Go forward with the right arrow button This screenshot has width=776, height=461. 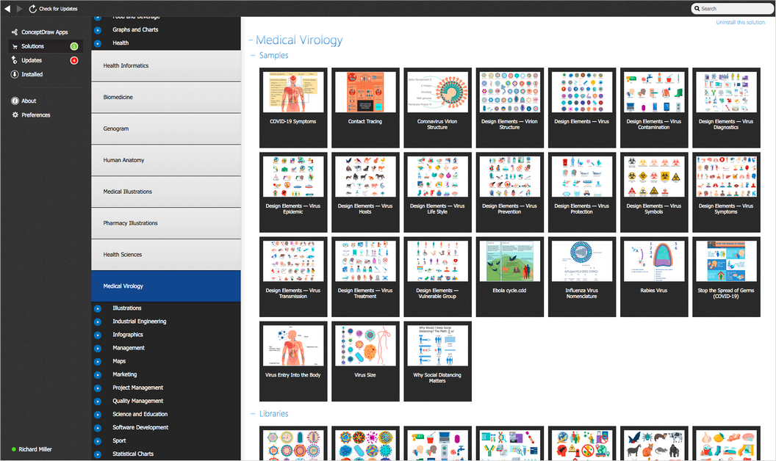tap(19, 8)
